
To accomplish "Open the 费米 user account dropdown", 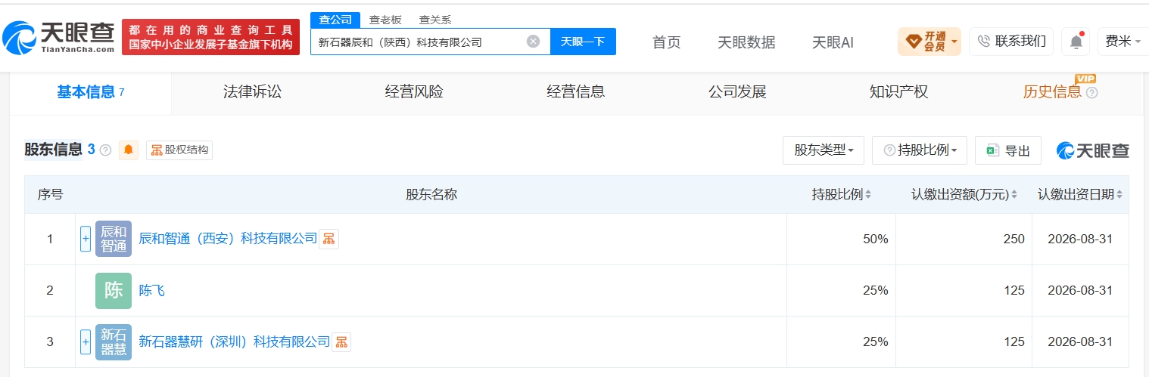I will click(x=1122, y=42).
